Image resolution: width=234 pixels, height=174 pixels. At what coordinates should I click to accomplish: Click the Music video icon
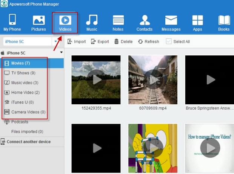[x=7, y=83]
